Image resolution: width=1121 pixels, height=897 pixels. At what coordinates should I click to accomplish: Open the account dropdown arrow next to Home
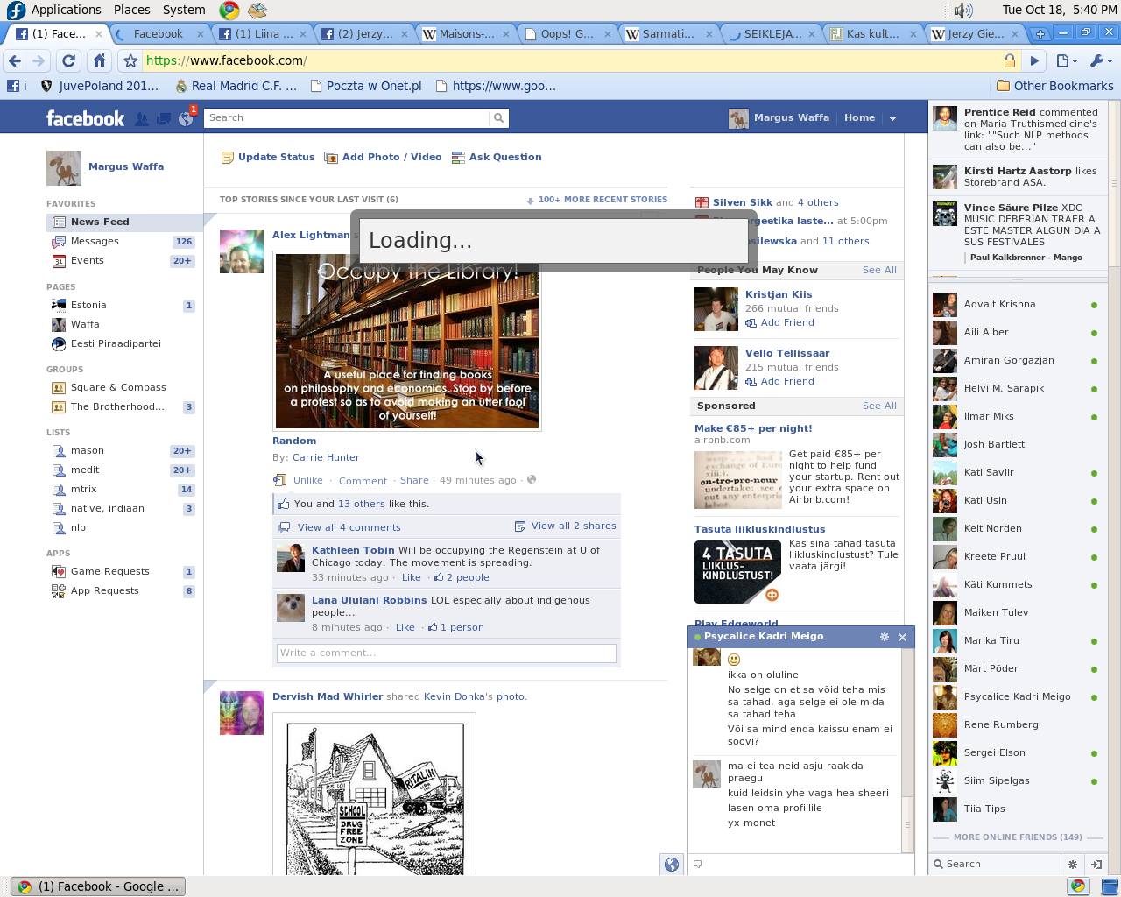pos(892,118)
